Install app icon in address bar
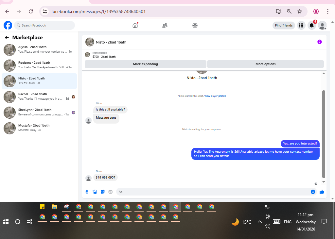The width and height of the screenshot is (335, 239). click(x=279, y=11)
